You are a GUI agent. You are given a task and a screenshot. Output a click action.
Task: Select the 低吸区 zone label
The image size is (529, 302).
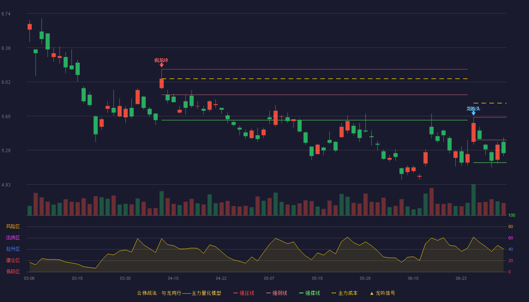(x=13, y=272)
